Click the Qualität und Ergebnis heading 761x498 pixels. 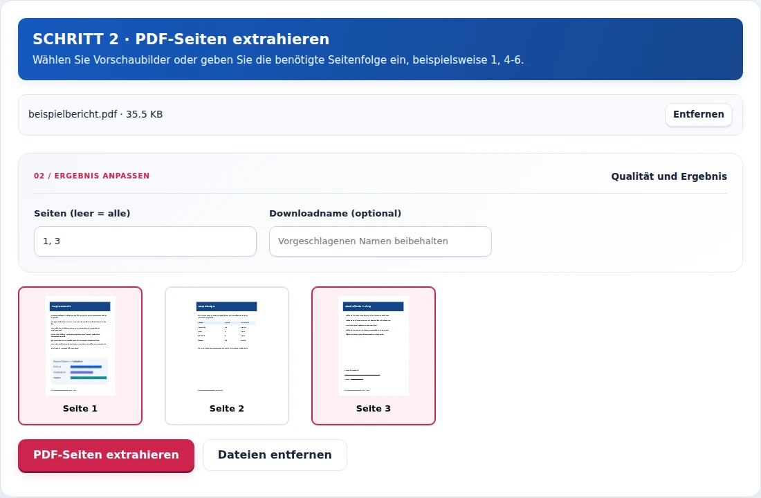tap(669, 176)
